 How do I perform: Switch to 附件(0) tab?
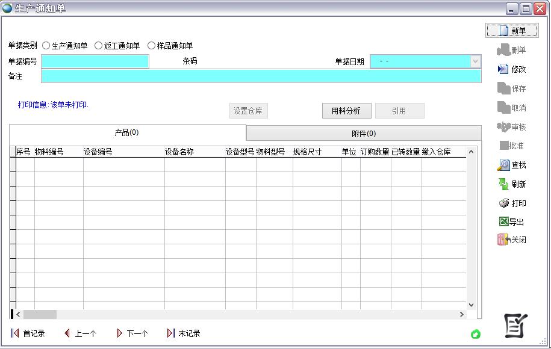pos(364,134)
